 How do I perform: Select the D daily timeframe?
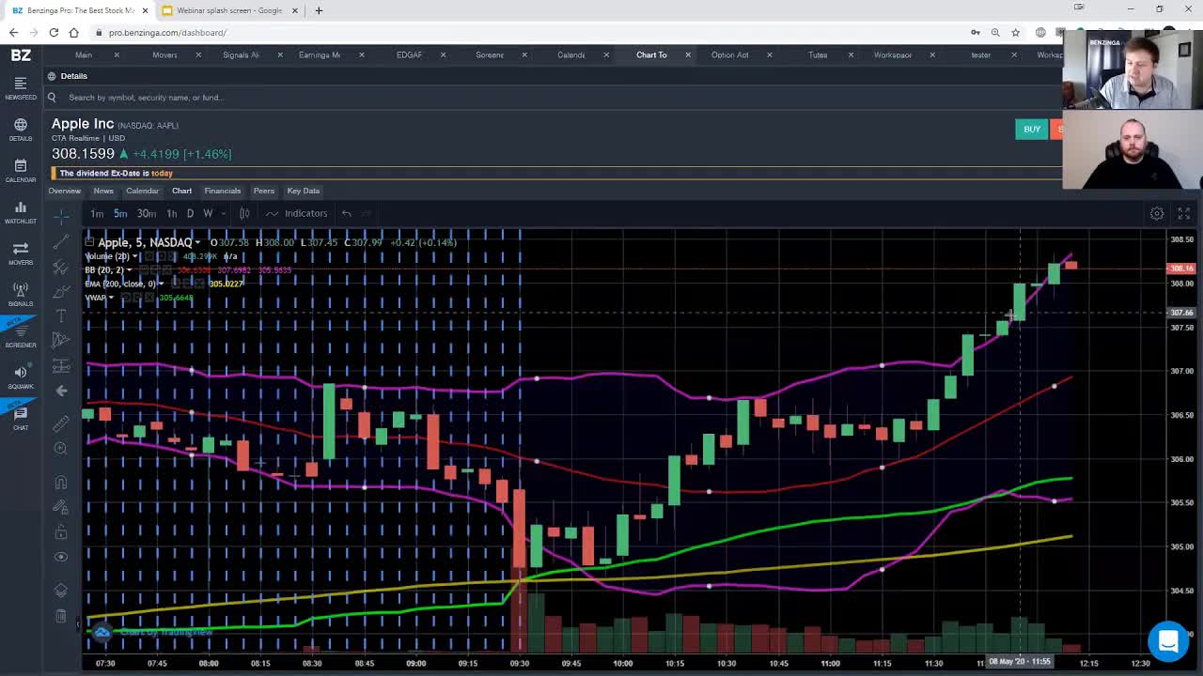click(x=190, y=213)
